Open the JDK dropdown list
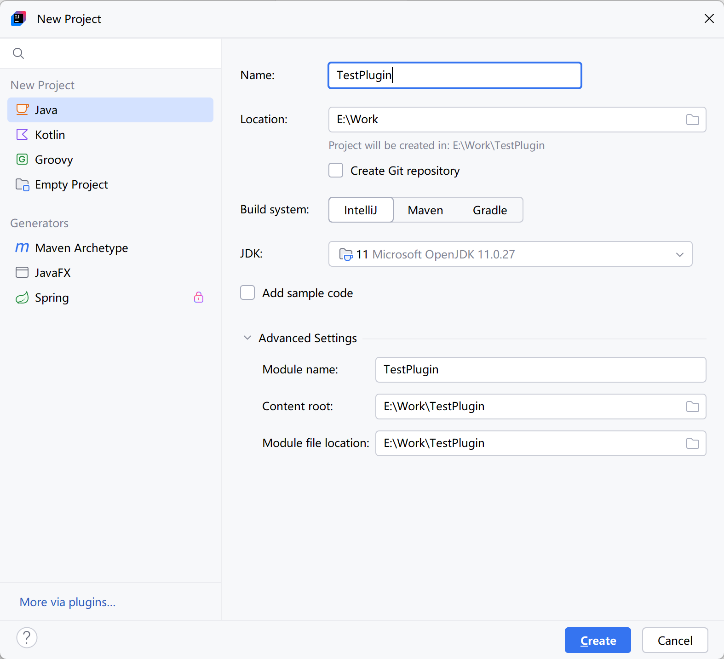This screenshot has width=724, height=659. click(x=679, y=254)
